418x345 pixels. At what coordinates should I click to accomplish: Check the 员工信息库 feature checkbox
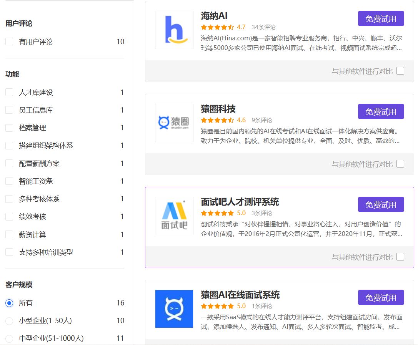click(9, 110)
